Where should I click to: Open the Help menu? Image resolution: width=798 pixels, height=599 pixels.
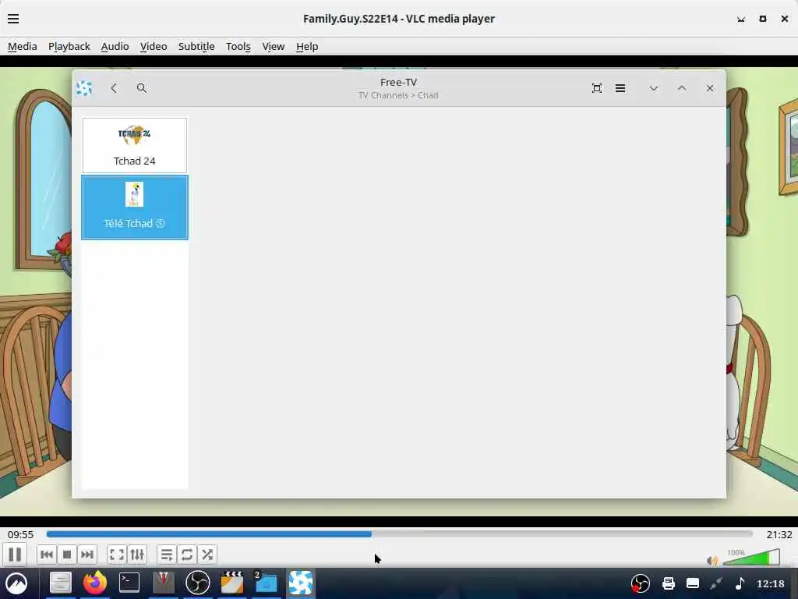307,46
